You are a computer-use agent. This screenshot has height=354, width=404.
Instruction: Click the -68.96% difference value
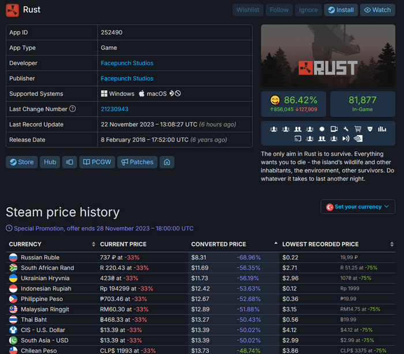point(249,258)
